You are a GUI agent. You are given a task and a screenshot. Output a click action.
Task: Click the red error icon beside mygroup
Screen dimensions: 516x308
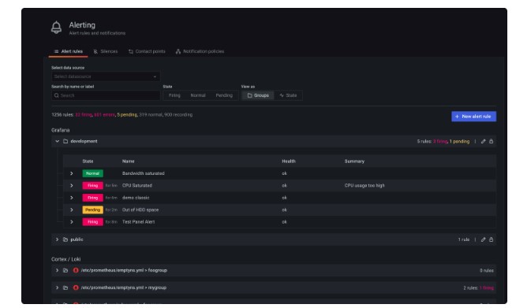coord(76,288)
